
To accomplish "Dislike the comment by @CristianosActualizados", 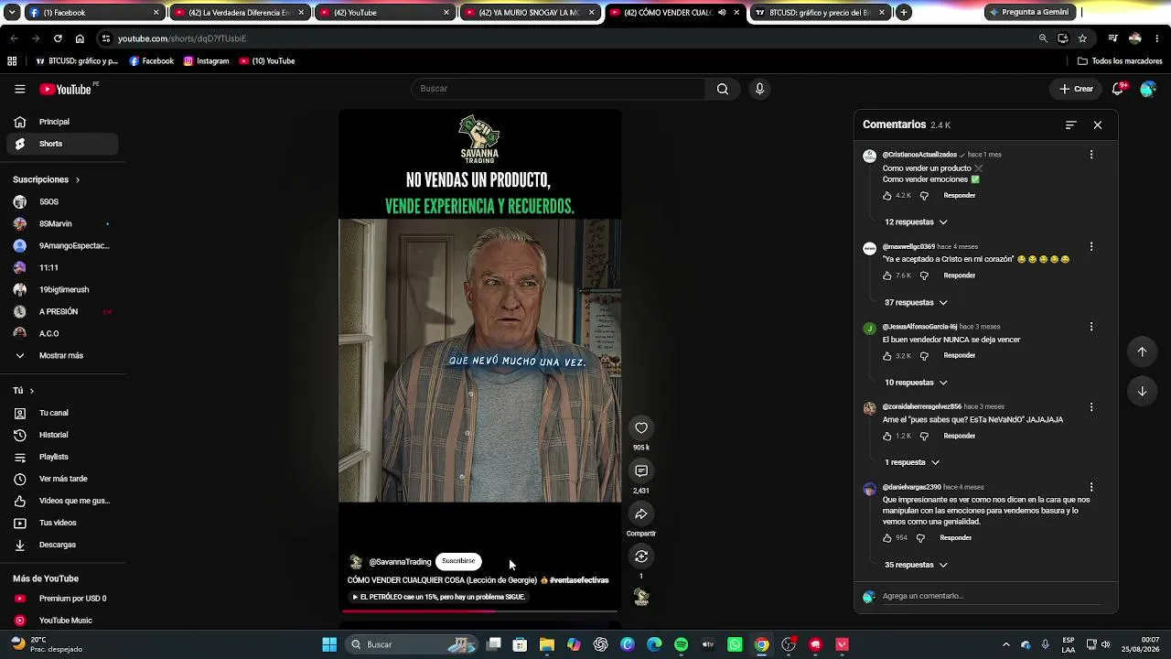I will click(x=924, y=196).
